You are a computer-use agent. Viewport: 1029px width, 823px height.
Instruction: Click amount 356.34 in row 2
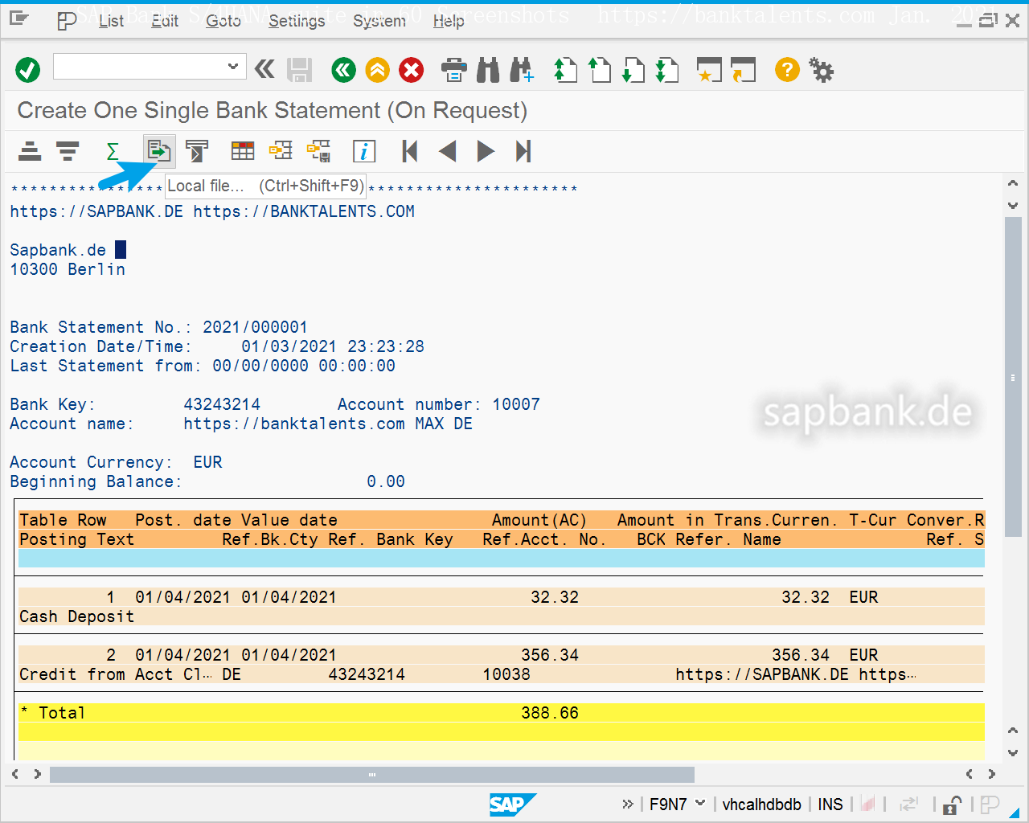tap(550, 655)
